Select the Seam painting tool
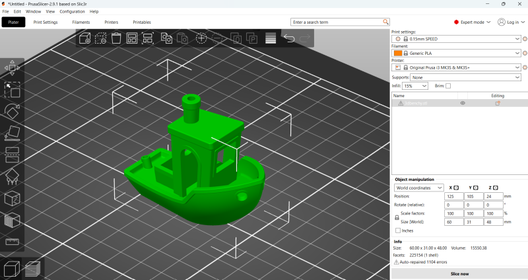528x280 pixels. point(12,199)
